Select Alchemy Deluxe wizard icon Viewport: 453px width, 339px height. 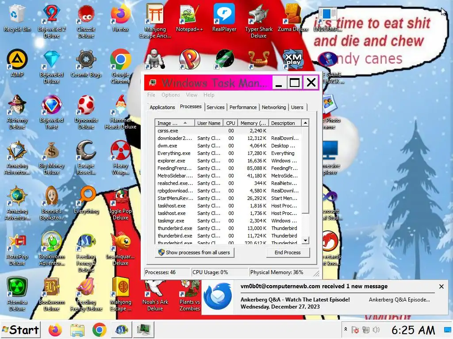[17, 113]
